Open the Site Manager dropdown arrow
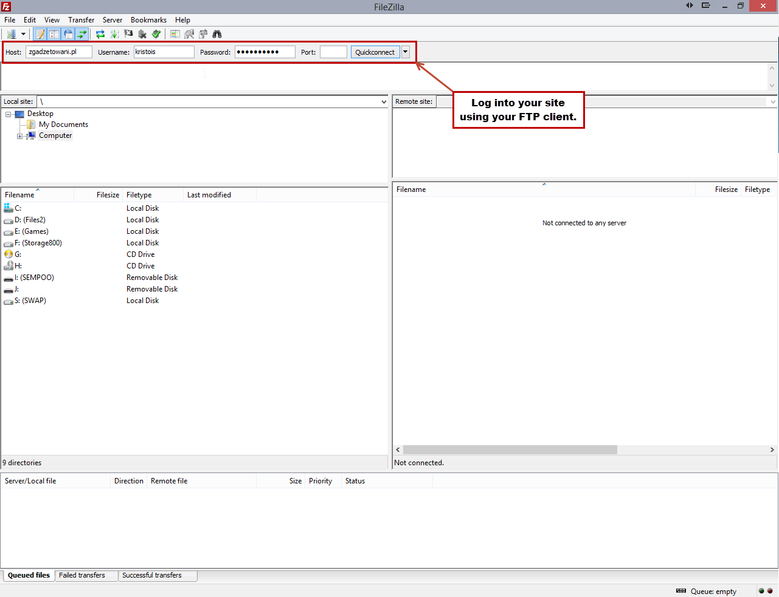 (23, 34)
